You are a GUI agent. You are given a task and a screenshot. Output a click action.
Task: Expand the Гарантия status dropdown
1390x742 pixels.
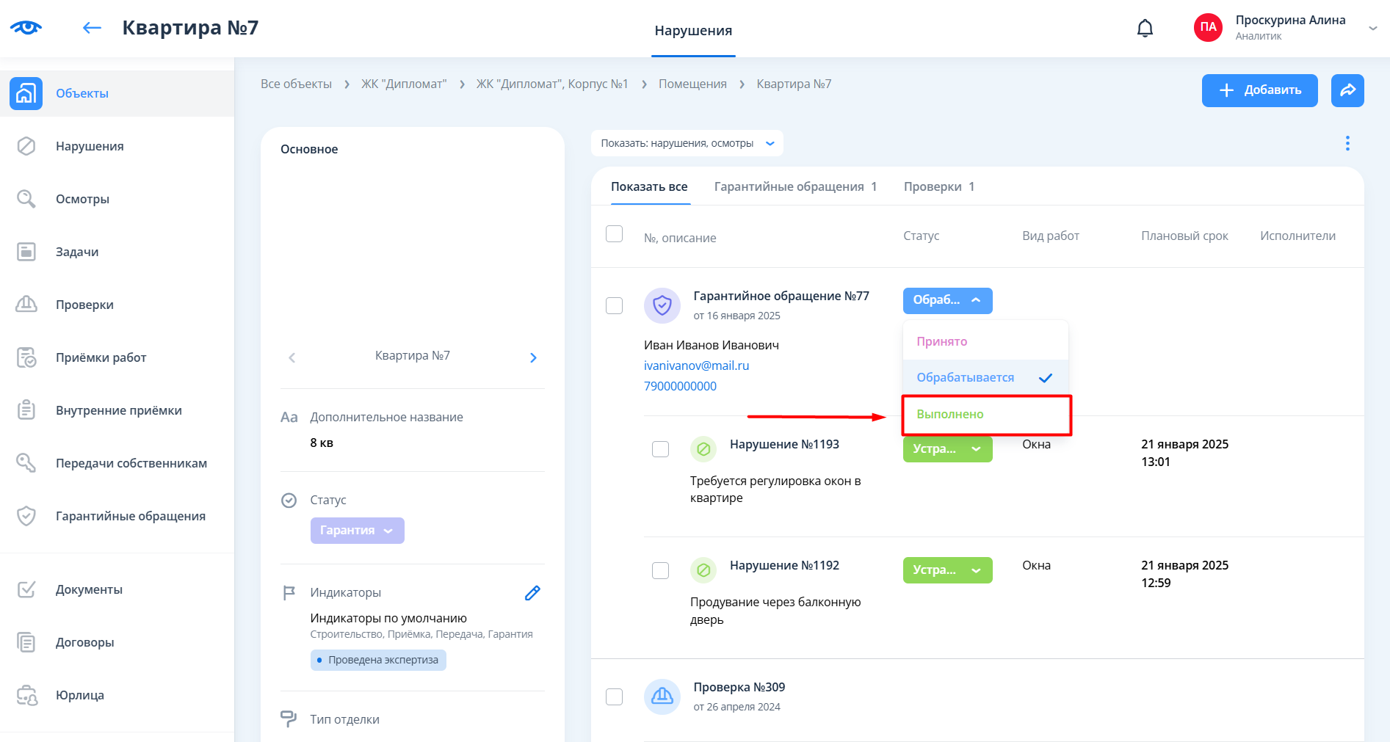pos(357,531)
